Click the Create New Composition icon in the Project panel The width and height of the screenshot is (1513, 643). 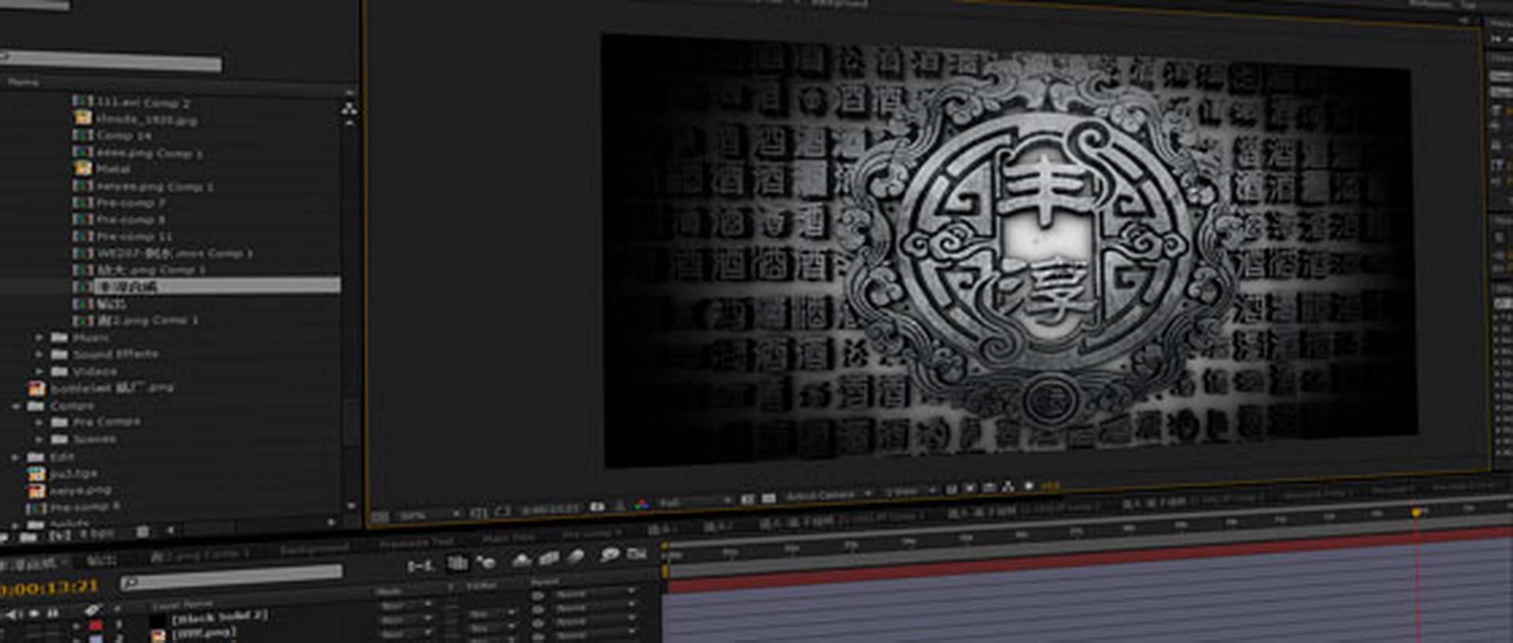pos(59,535)
